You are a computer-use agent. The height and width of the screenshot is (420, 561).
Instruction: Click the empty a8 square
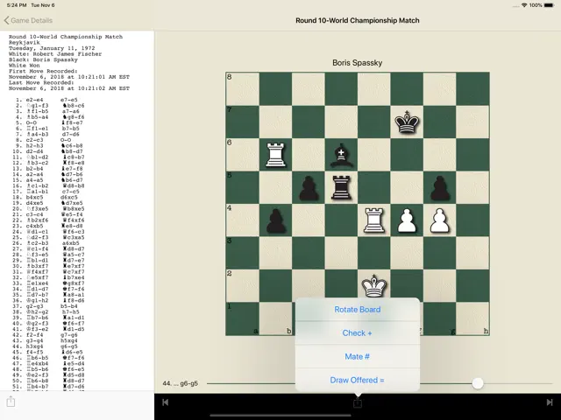pyautogui.click(x=243, y=89)
